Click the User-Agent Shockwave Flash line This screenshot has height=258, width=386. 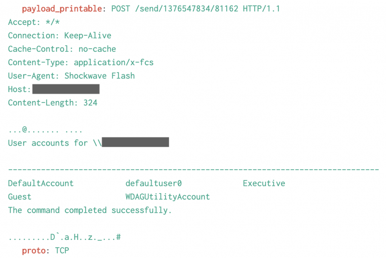71,76
